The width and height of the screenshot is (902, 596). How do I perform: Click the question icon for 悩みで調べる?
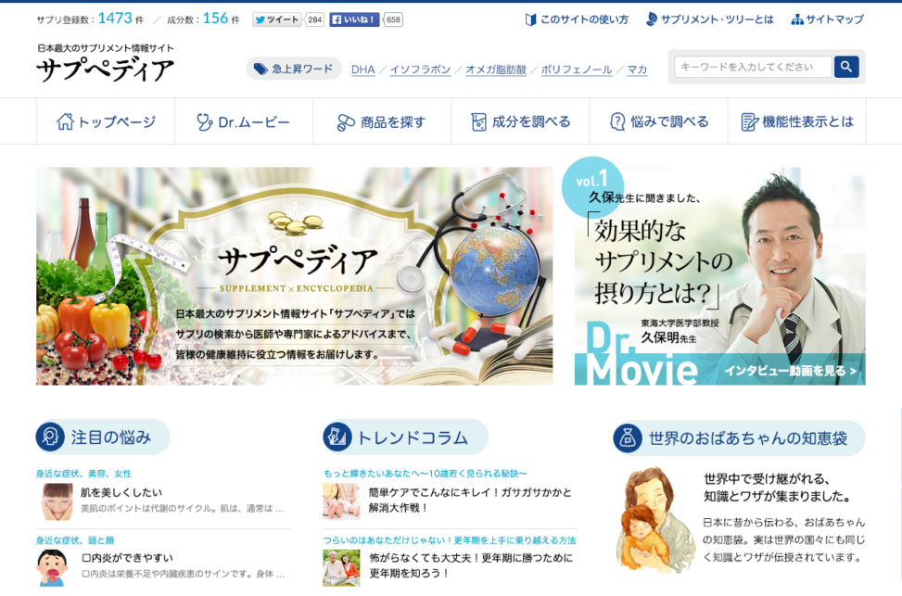[617, 121]
